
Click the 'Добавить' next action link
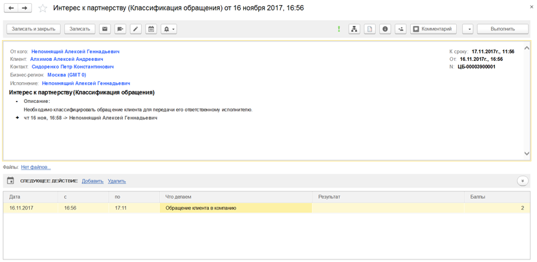93,181
